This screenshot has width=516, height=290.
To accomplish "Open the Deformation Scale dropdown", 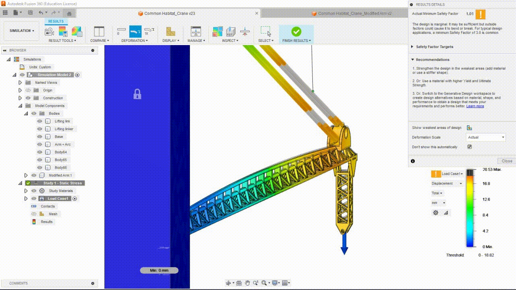I will pos(486,137).
